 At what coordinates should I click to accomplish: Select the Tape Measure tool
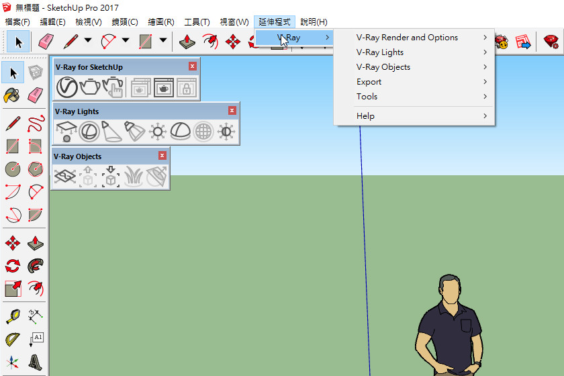(13, 316)
